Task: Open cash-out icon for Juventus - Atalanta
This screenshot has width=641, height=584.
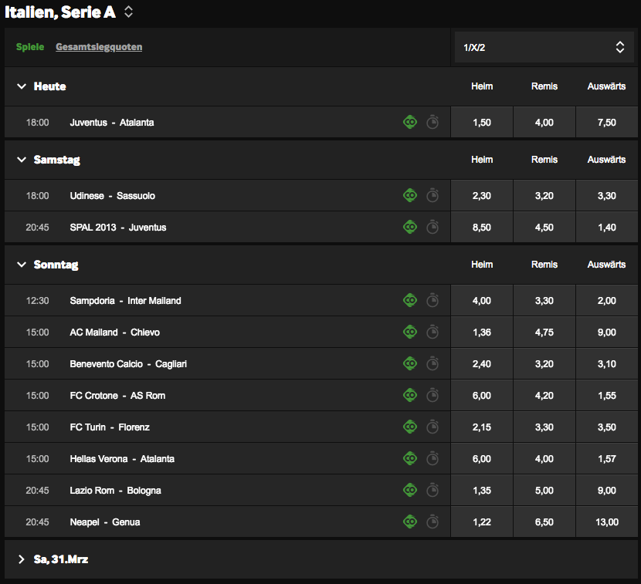Action: coord(410,122)
